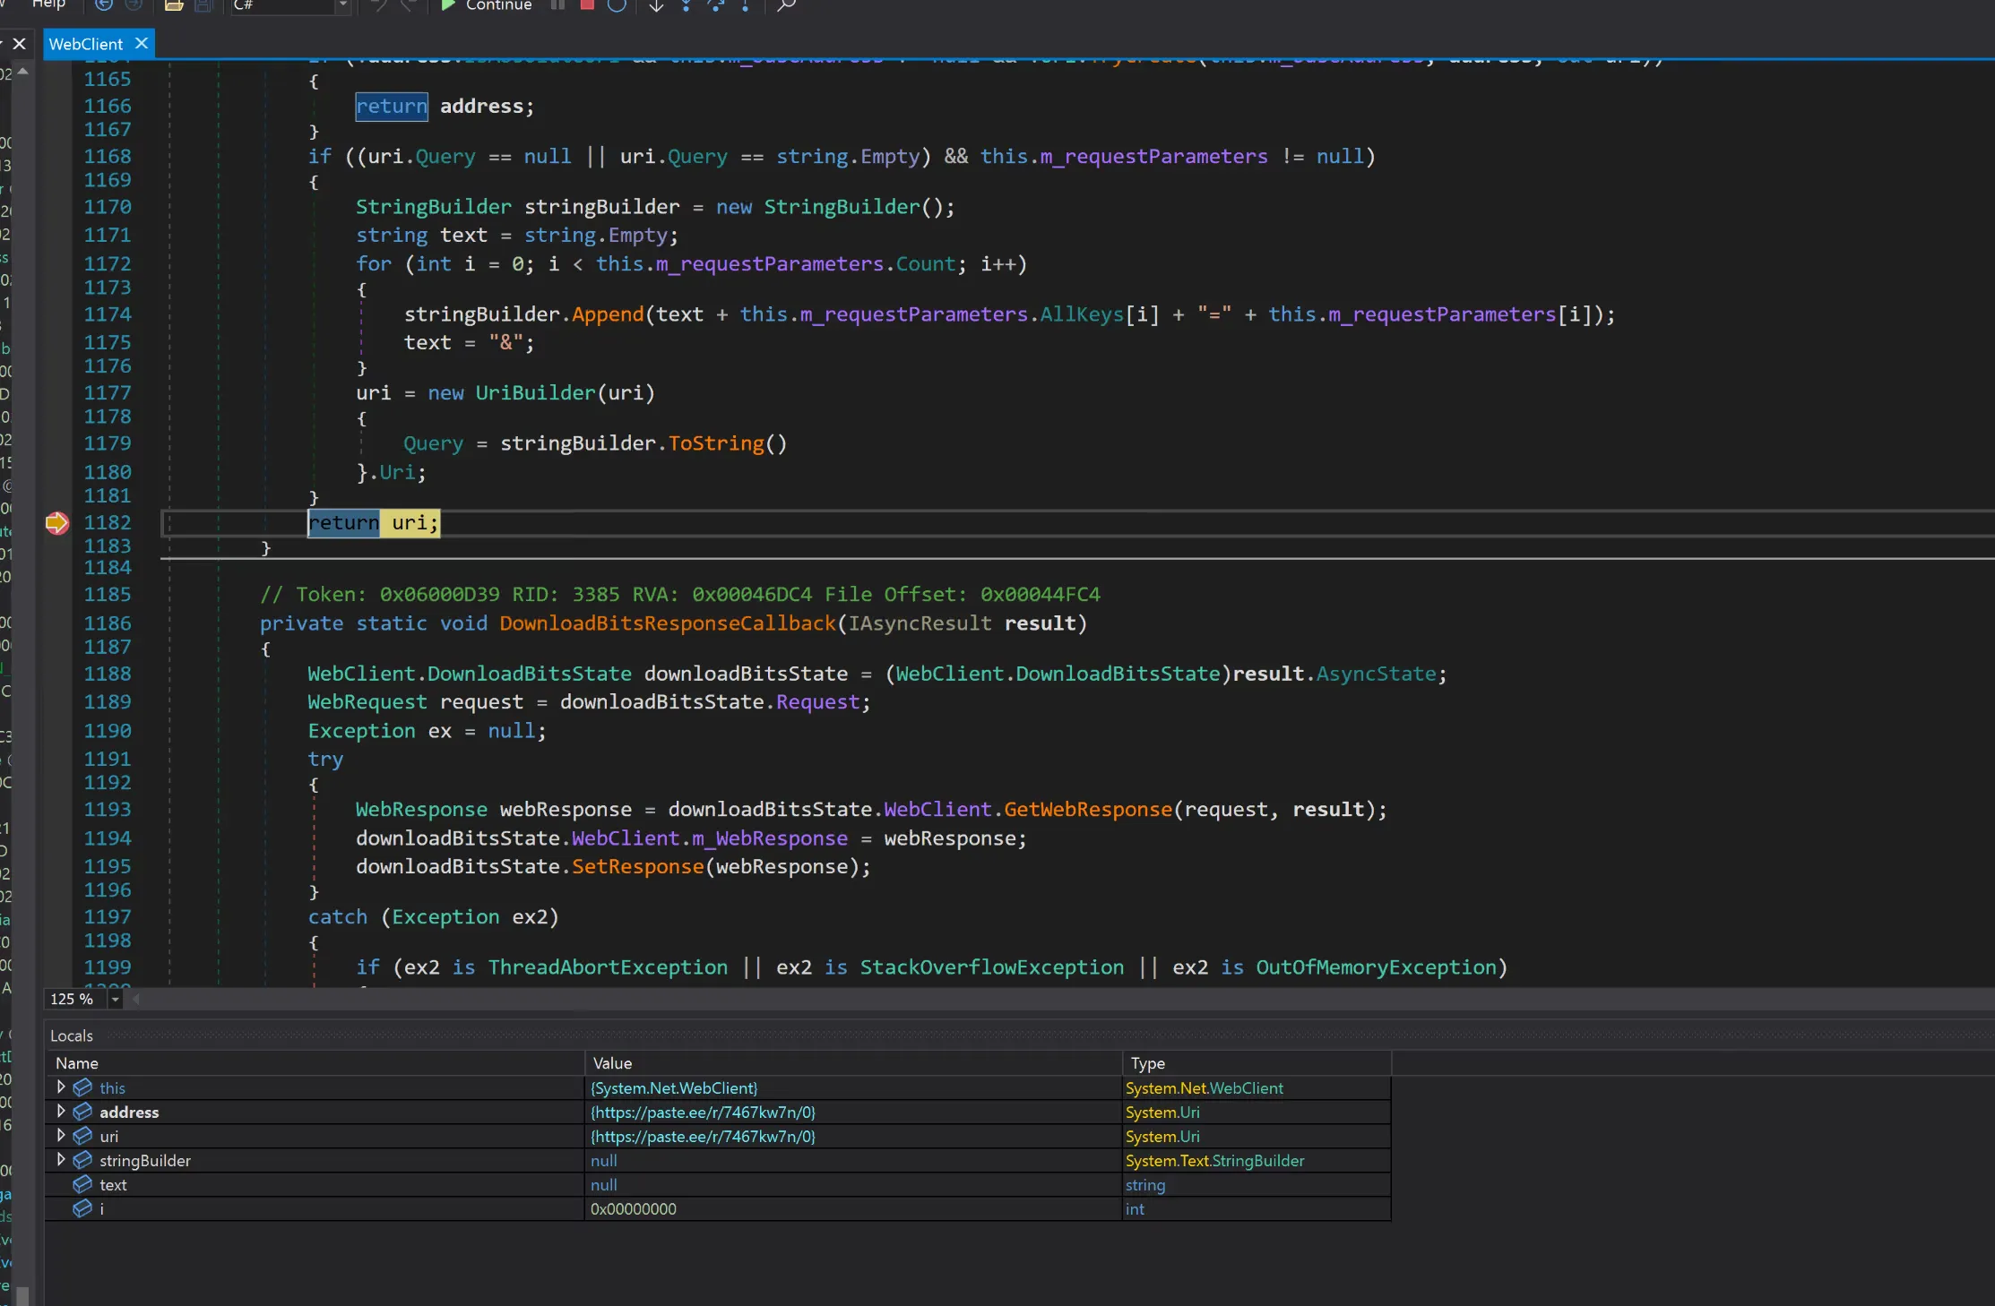Expand the 'address' local variable
This screenshot has width=1995, height=1306.
(x=61, y=1112)
